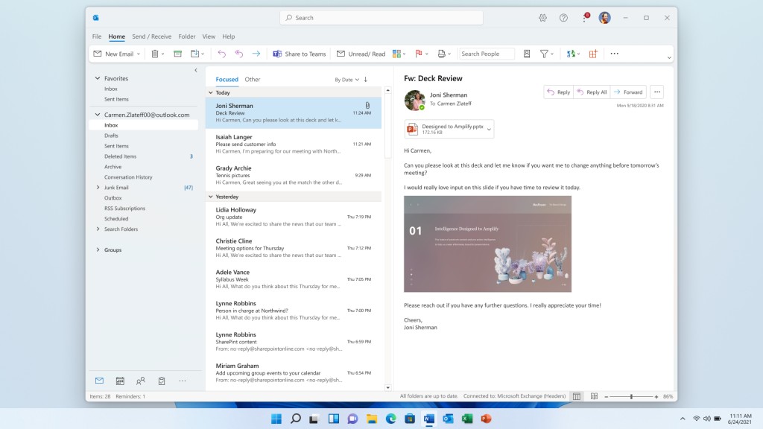Open the By Date sort dropdown
Viewport: 763px width, 429px height.
(346, 79)
